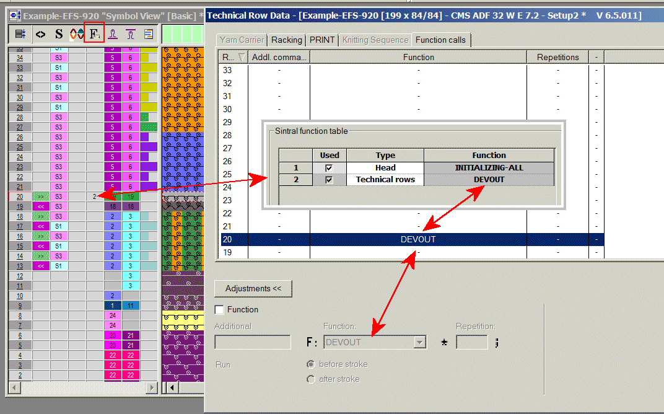The width and height of the screenshot is (664, 414).
Task: Click the bold 'S' toolbar icon
Action: coord(58,34)
